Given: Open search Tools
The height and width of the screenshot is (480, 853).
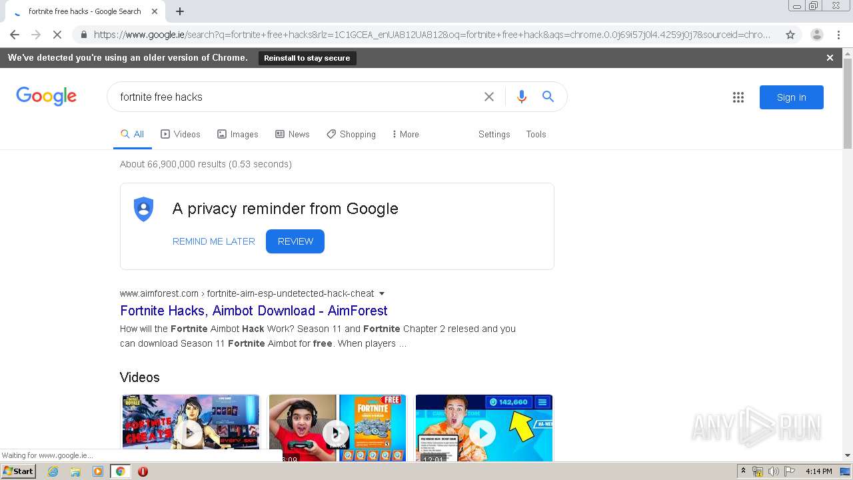Looking at the screenshot, I should coord(536,135).
